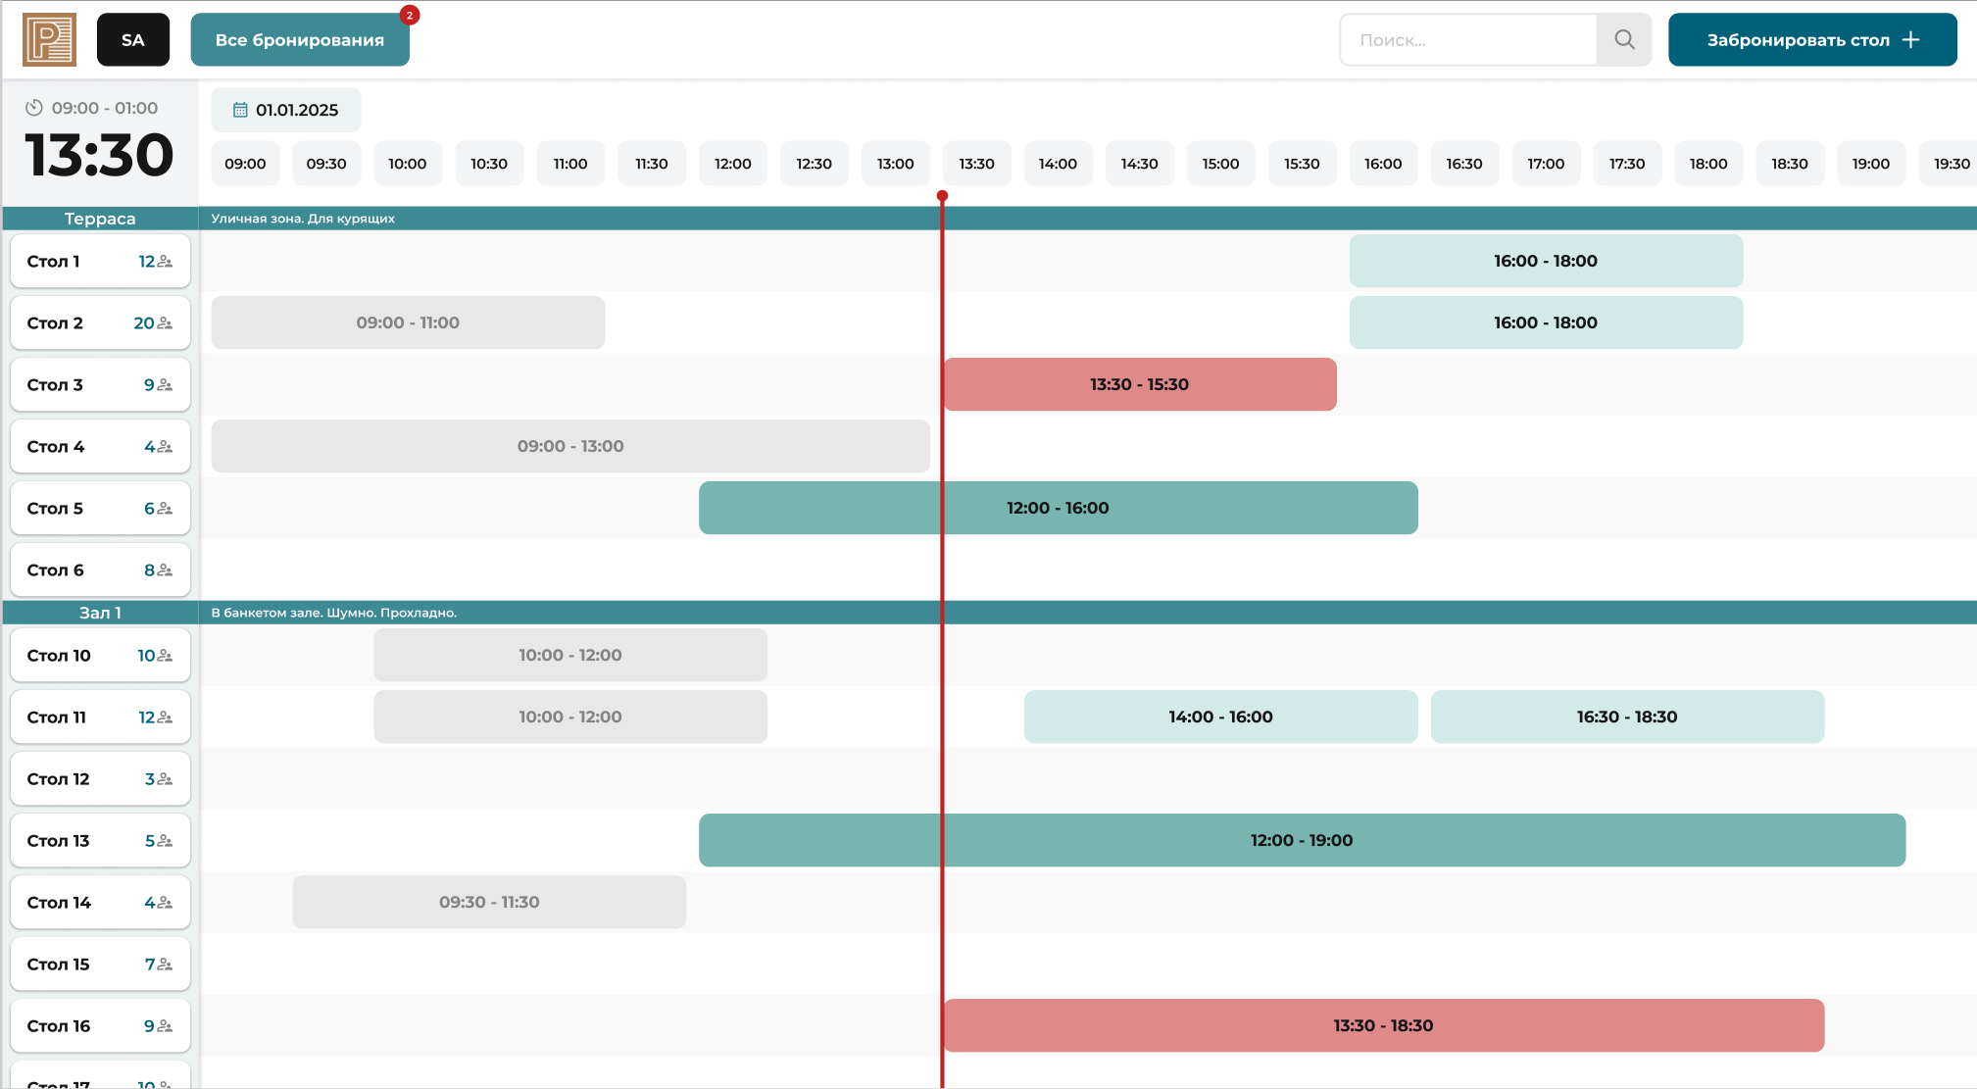Open the 01.01.2025 date picker
The width and height of the screenshot is (1977, 1089).
[286, 110]
